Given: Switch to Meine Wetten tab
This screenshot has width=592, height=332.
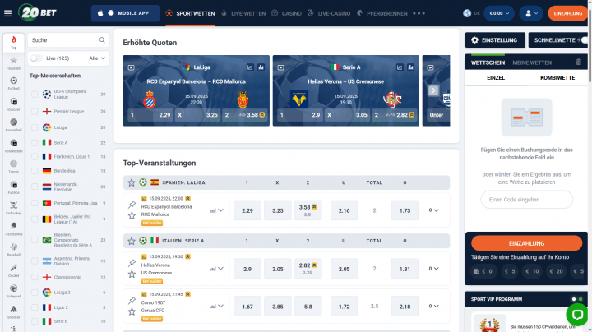Looking at the screenshot, I should coord(532,62).
